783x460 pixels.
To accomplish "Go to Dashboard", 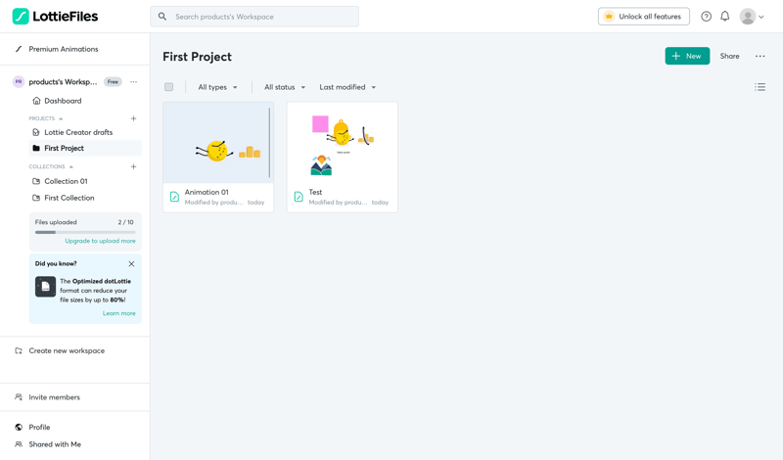I will point(63,101).
